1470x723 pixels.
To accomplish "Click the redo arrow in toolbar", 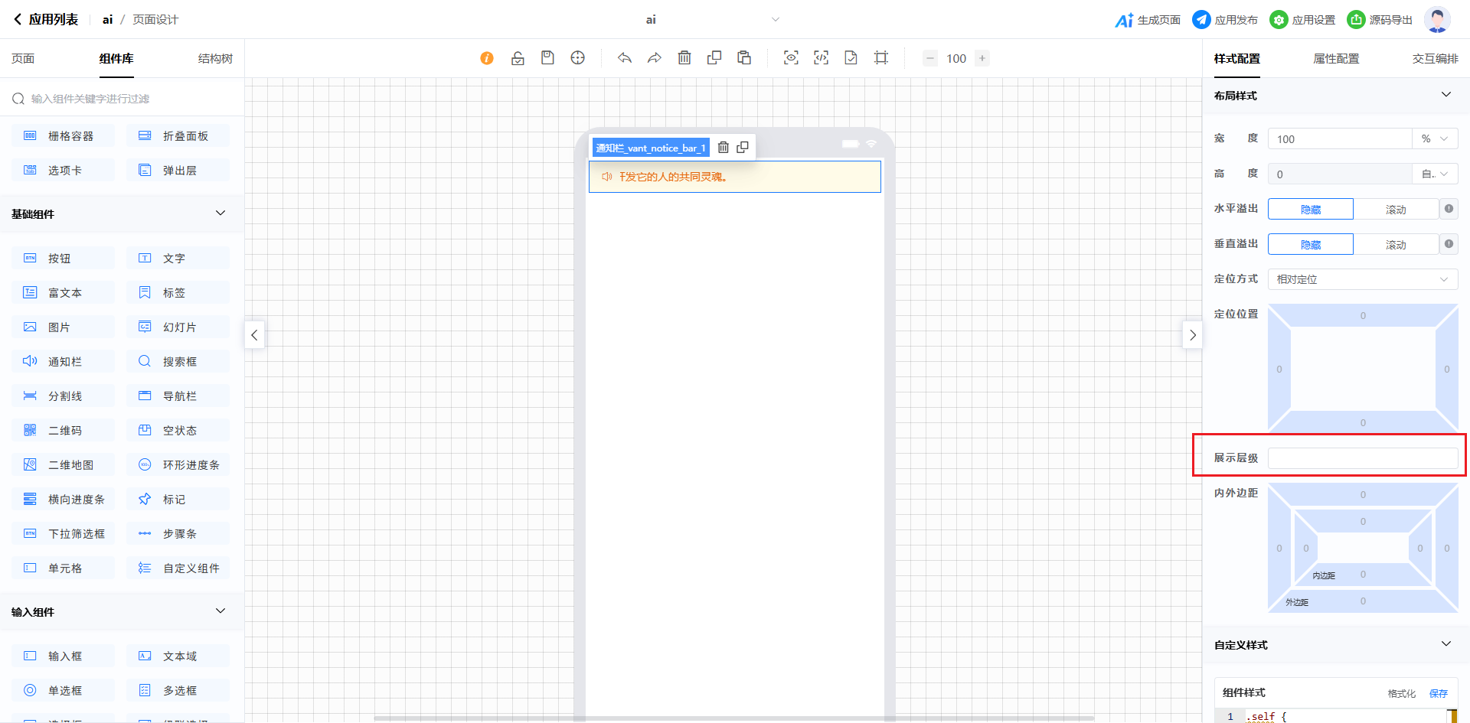I will pos(655,58).
